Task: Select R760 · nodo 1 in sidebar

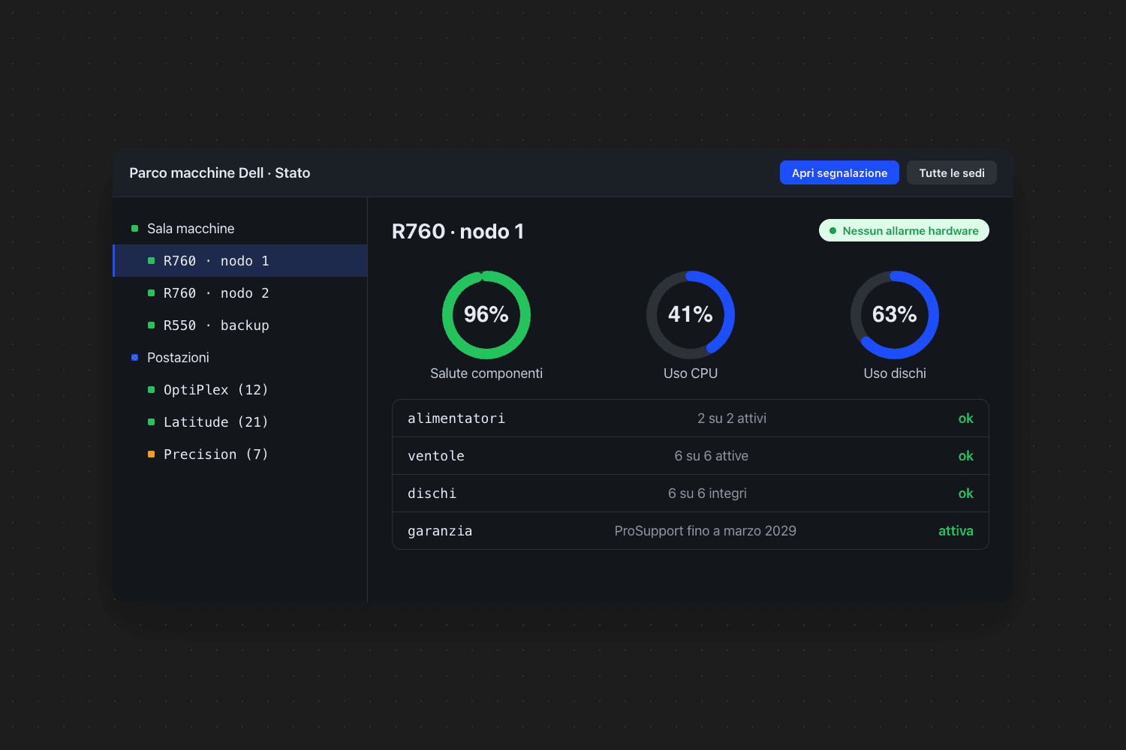Action: click(240, 261)
